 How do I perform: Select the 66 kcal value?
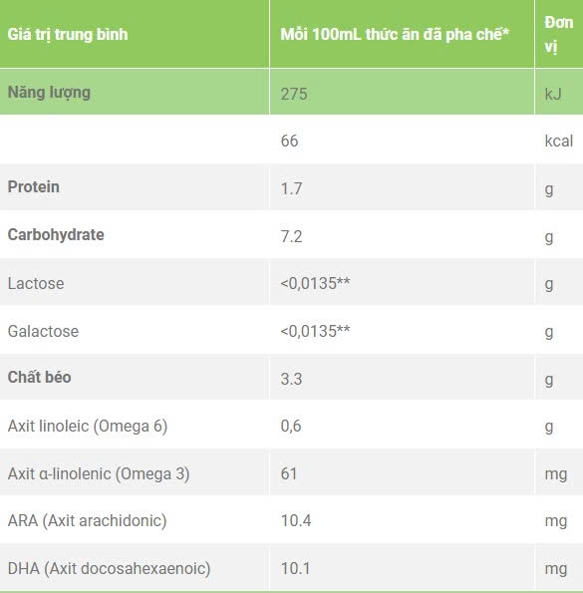tap(289, 141)
